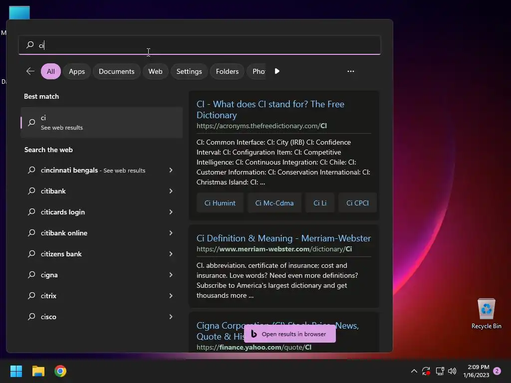Expand the citizens bank suggestion arrow
This screenshot has width=511, height=383.
coord(171,254)
